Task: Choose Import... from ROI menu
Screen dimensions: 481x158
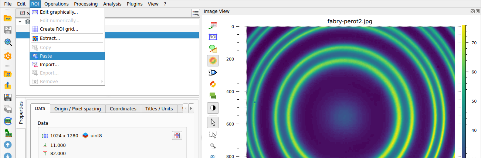Action: click(x=67, y=65)
